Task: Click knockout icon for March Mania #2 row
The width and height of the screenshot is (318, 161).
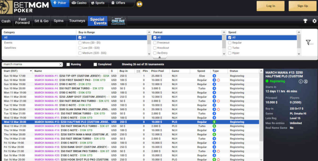Action: click(x=218, y=80)
